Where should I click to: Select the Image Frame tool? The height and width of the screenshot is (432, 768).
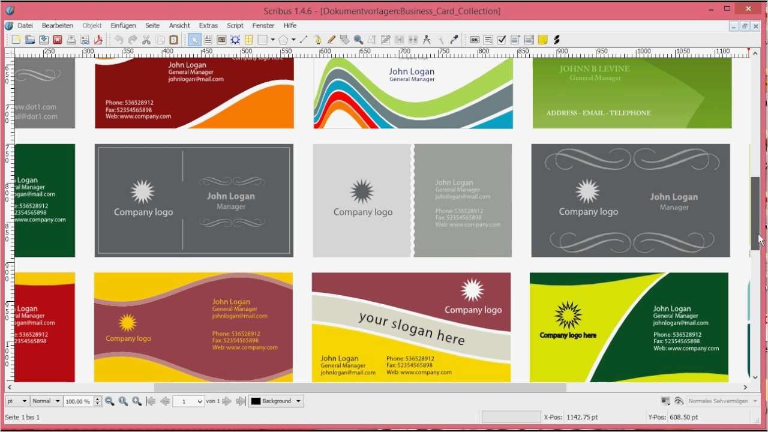coord(221,40)
